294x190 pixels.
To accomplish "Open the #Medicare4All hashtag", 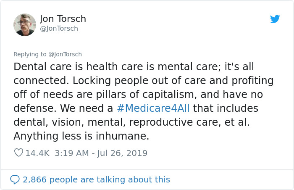I will pos(153,108).
